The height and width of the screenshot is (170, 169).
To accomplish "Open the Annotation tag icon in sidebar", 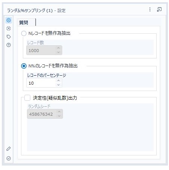I will 9,37.
